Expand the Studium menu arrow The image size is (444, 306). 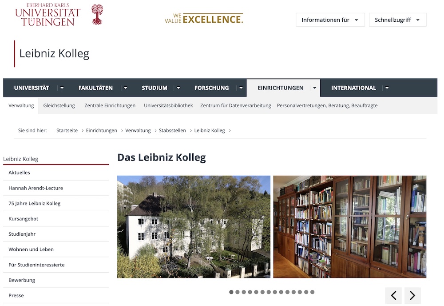tap(178, 88)
